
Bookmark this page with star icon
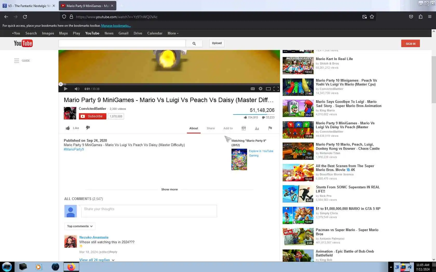[372, 17]
